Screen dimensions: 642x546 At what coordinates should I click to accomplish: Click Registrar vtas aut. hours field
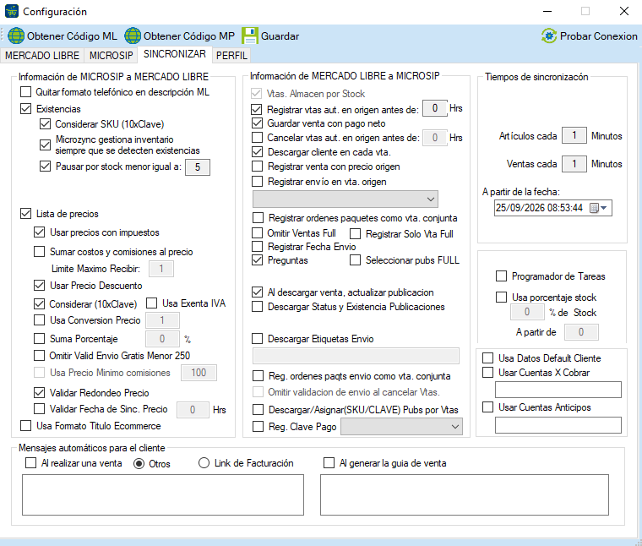[x=434, y=108]
